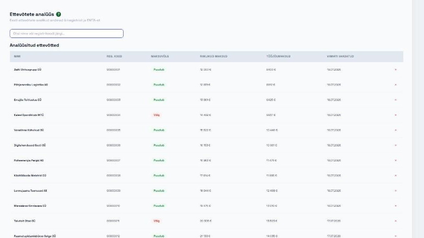Open the help icon beside Ettevõtete analüüs

point(58,14)
